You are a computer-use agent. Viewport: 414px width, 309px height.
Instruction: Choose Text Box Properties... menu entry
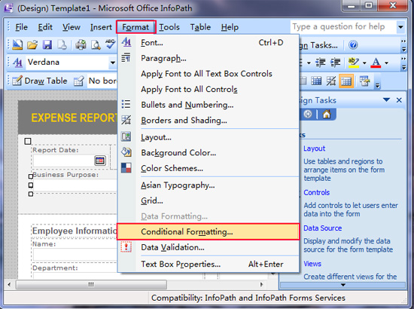tap(208, 264)
